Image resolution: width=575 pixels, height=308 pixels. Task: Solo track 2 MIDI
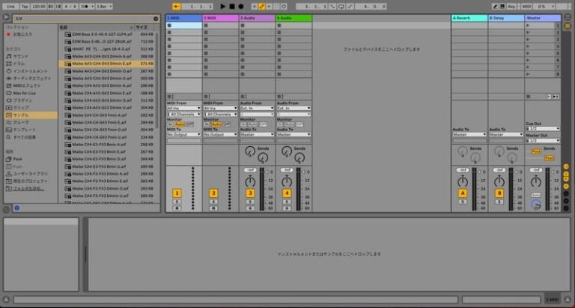(x=213, y=202)
